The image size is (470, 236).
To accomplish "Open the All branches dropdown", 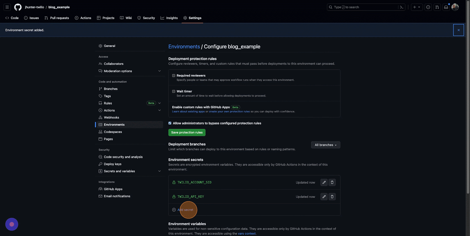I will pos(325,145).
